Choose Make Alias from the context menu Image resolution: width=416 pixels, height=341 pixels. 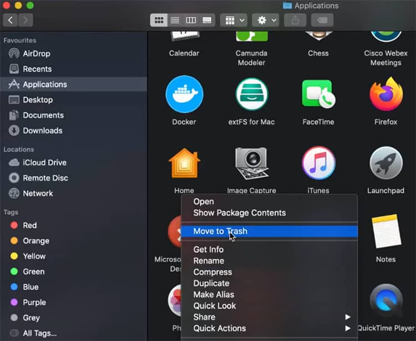[x=269, y=294]
